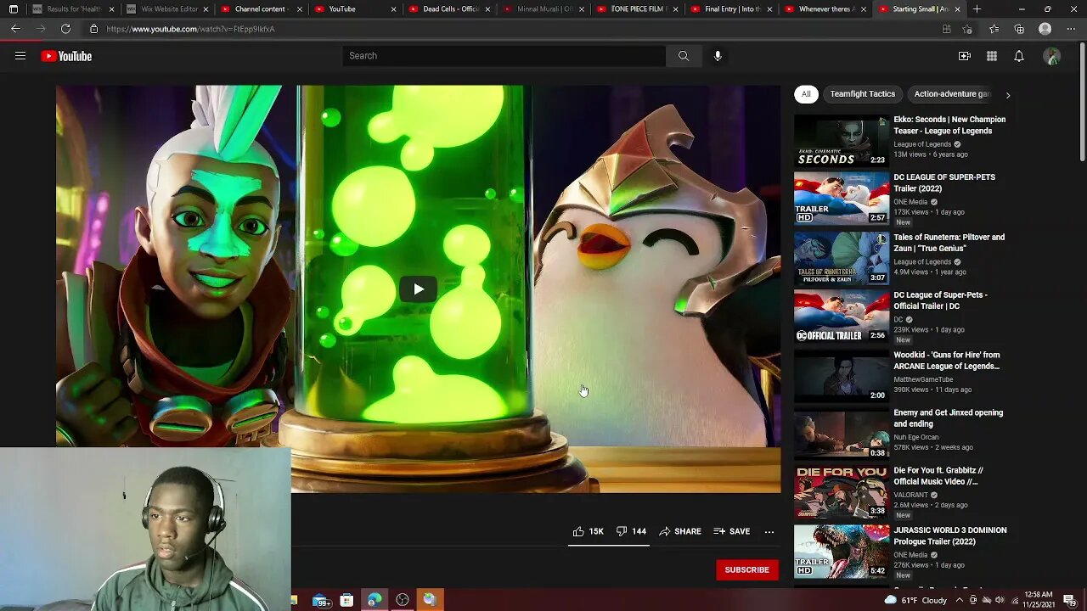Viewport: 1087px width, 611px height.
Task: Start voice search with the microphone
Action: pyautogui.click(x=718, y=56)
